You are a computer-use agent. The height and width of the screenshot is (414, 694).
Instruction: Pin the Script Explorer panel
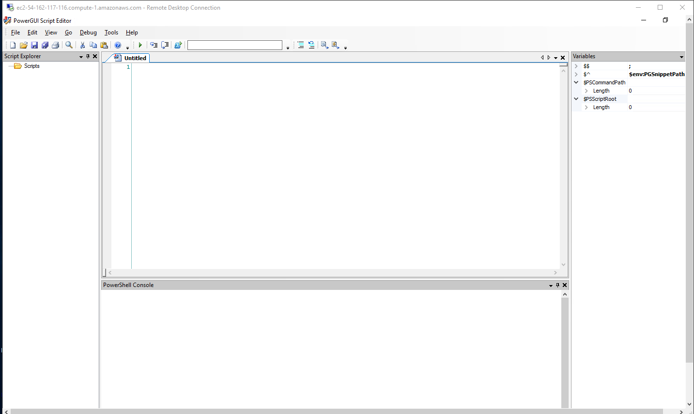(x=88, y=56)
